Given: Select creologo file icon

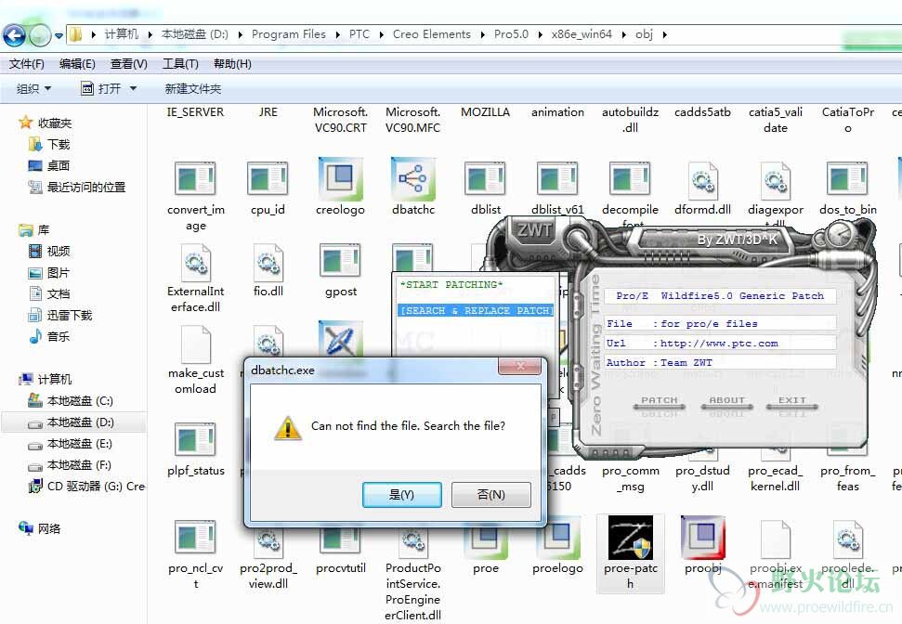Looking at the screenshot, I should pyautogui.click(x=341, y=178).
